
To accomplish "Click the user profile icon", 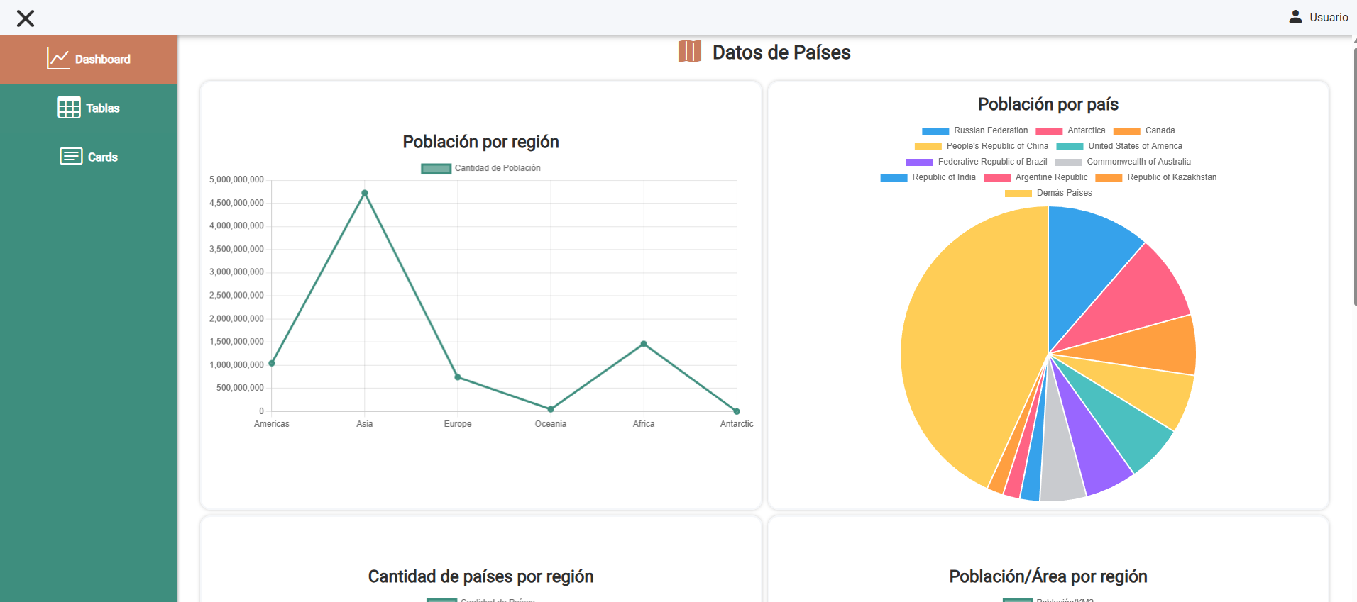I will point(1295,17).
